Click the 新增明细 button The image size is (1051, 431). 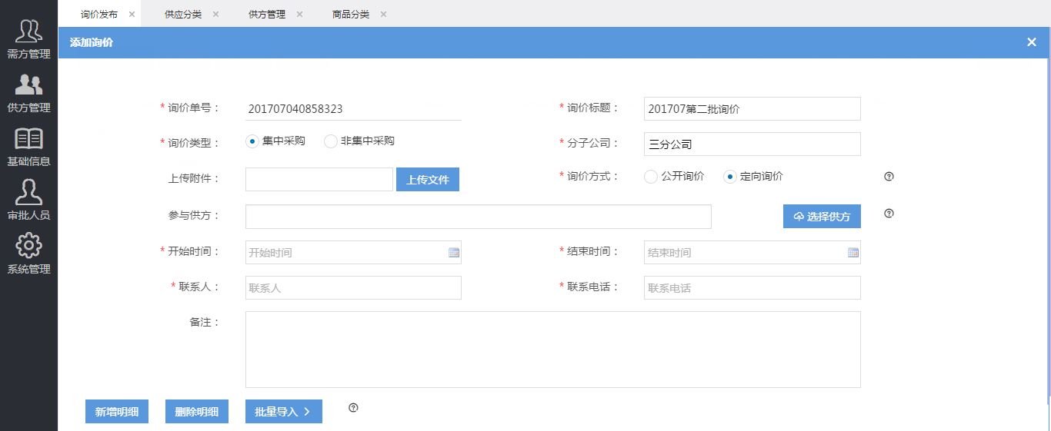(x=117, y=412)
